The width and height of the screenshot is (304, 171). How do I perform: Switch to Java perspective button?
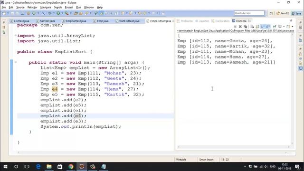297,13
